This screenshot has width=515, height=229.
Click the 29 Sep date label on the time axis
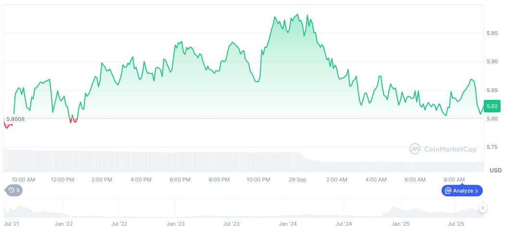click(x=297, y=180)
